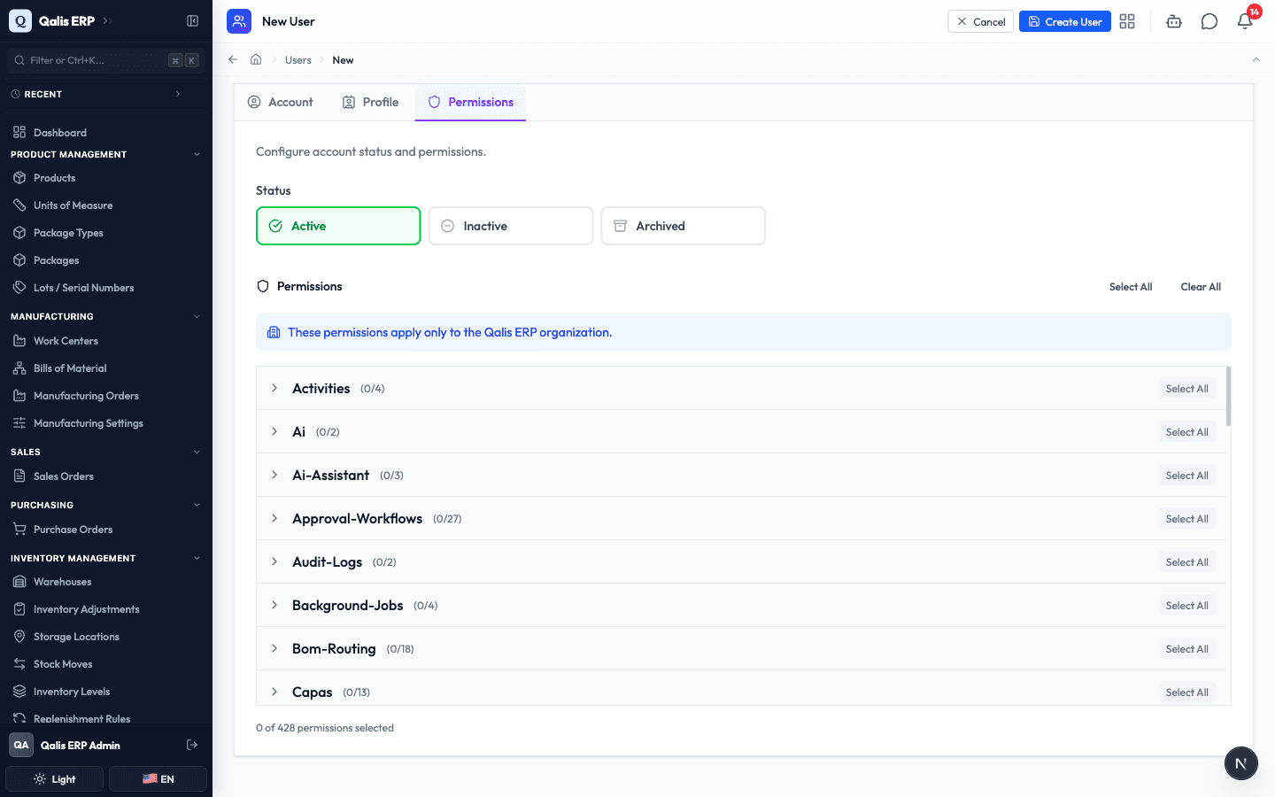The height and width of the screenshot is (797, 1275).
Task: Click the sidebar filter search field
Action: pyautogui.click(x=106, y=60)
